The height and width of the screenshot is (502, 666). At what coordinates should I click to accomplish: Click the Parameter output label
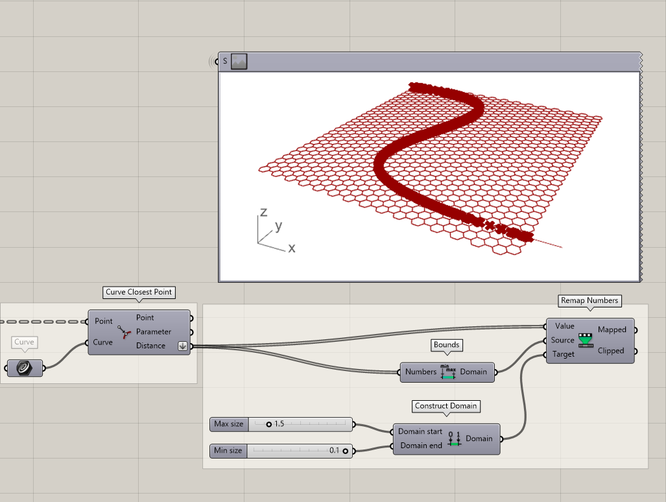pyautogui.click(x=153, y=331)
